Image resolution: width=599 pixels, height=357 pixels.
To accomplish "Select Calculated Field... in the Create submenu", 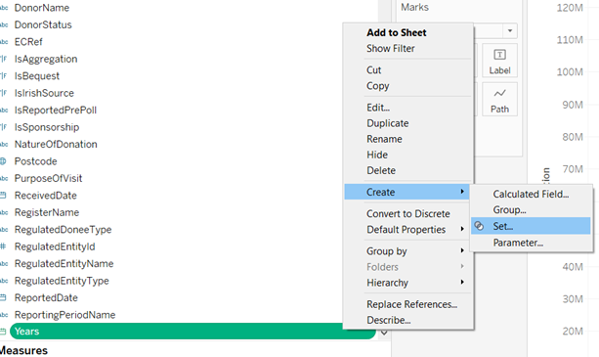I will coord(531,195).
